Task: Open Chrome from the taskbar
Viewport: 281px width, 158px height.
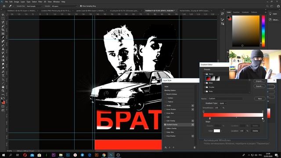Action: [x=104, y=155]
